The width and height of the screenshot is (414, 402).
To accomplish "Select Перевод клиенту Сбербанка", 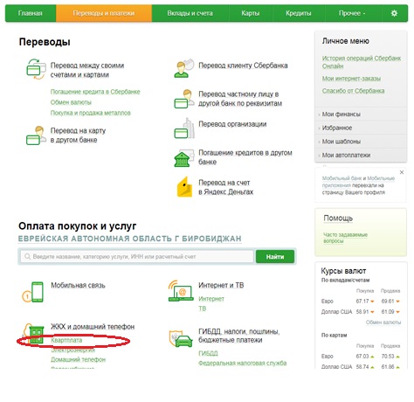I will (x=243, y=66).
